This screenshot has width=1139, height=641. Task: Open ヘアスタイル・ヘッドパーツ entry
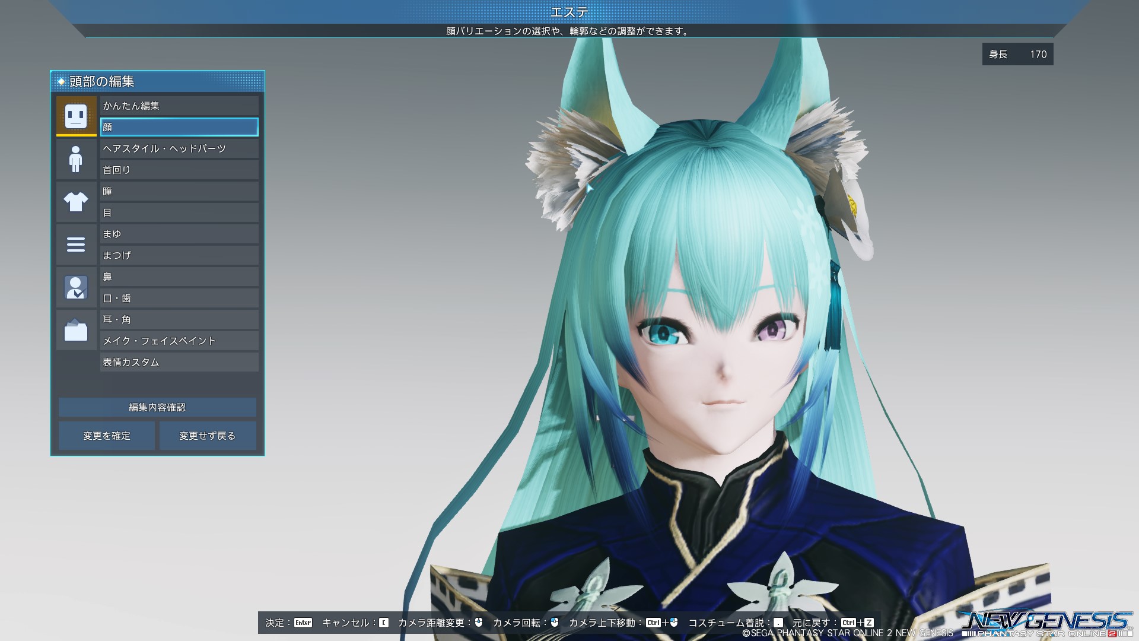point(179,148)
